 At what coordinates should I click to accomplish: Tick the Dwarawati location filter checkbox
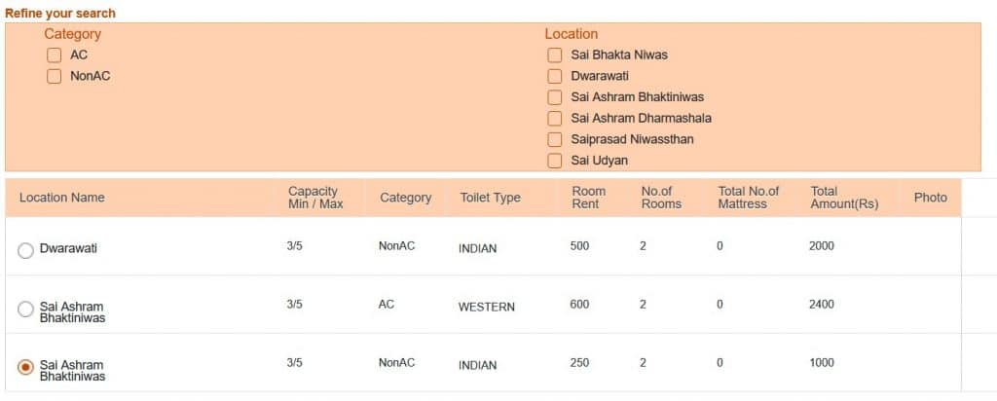(554, 76)
